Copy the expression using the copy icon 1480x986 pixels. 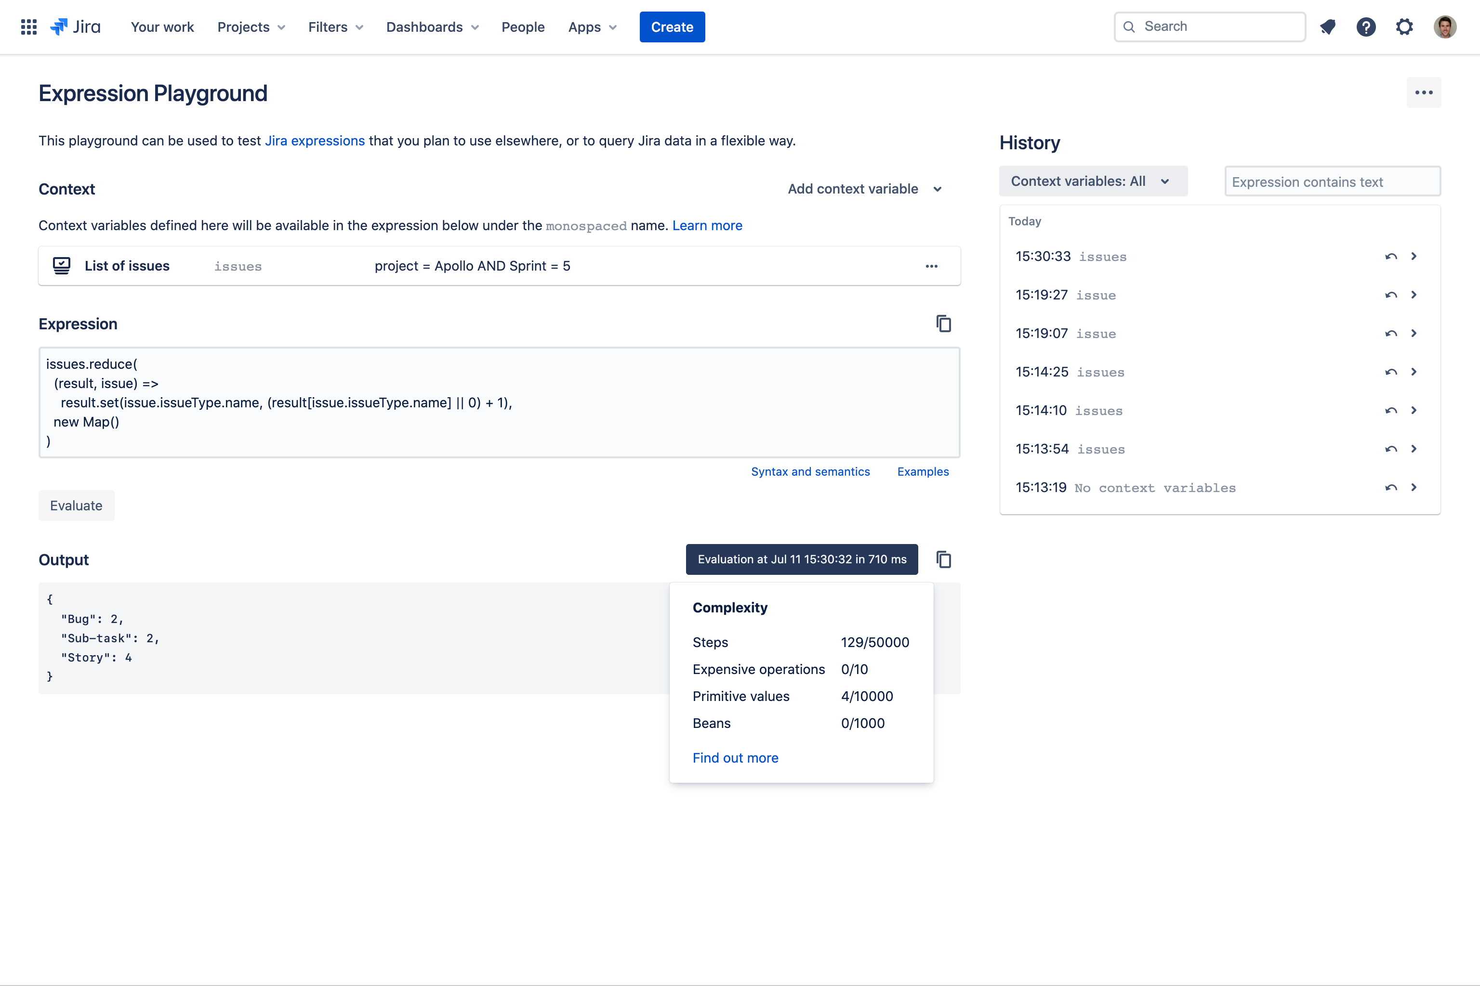click(943, 324)
